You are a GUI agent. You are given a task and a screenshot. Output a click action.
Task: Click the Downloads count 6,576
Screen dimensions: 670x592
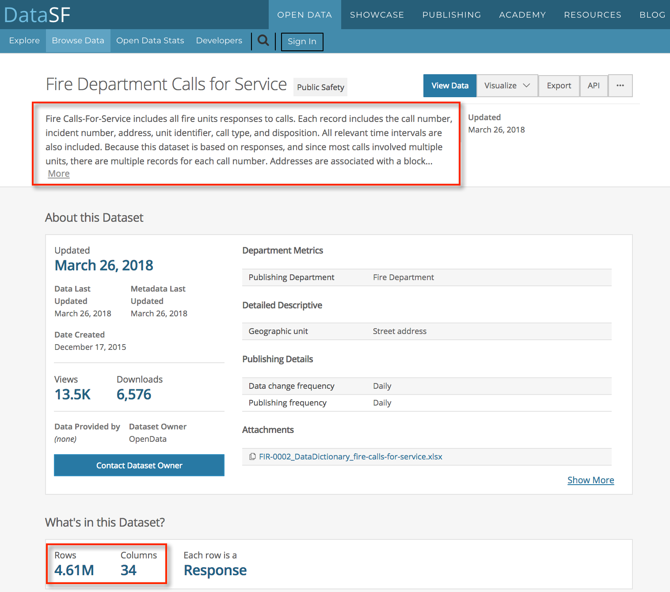point(134,394)
